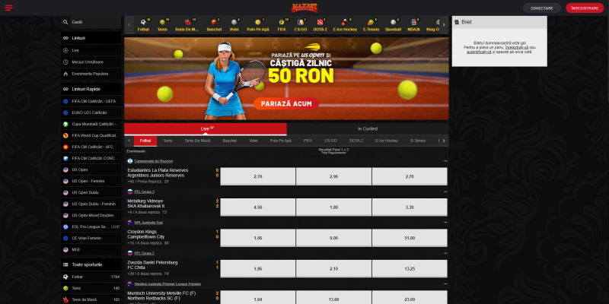Select Fotbal in Toate sporturile list
Viewport: 609px width, 304px height.
[x=91, y=277]
